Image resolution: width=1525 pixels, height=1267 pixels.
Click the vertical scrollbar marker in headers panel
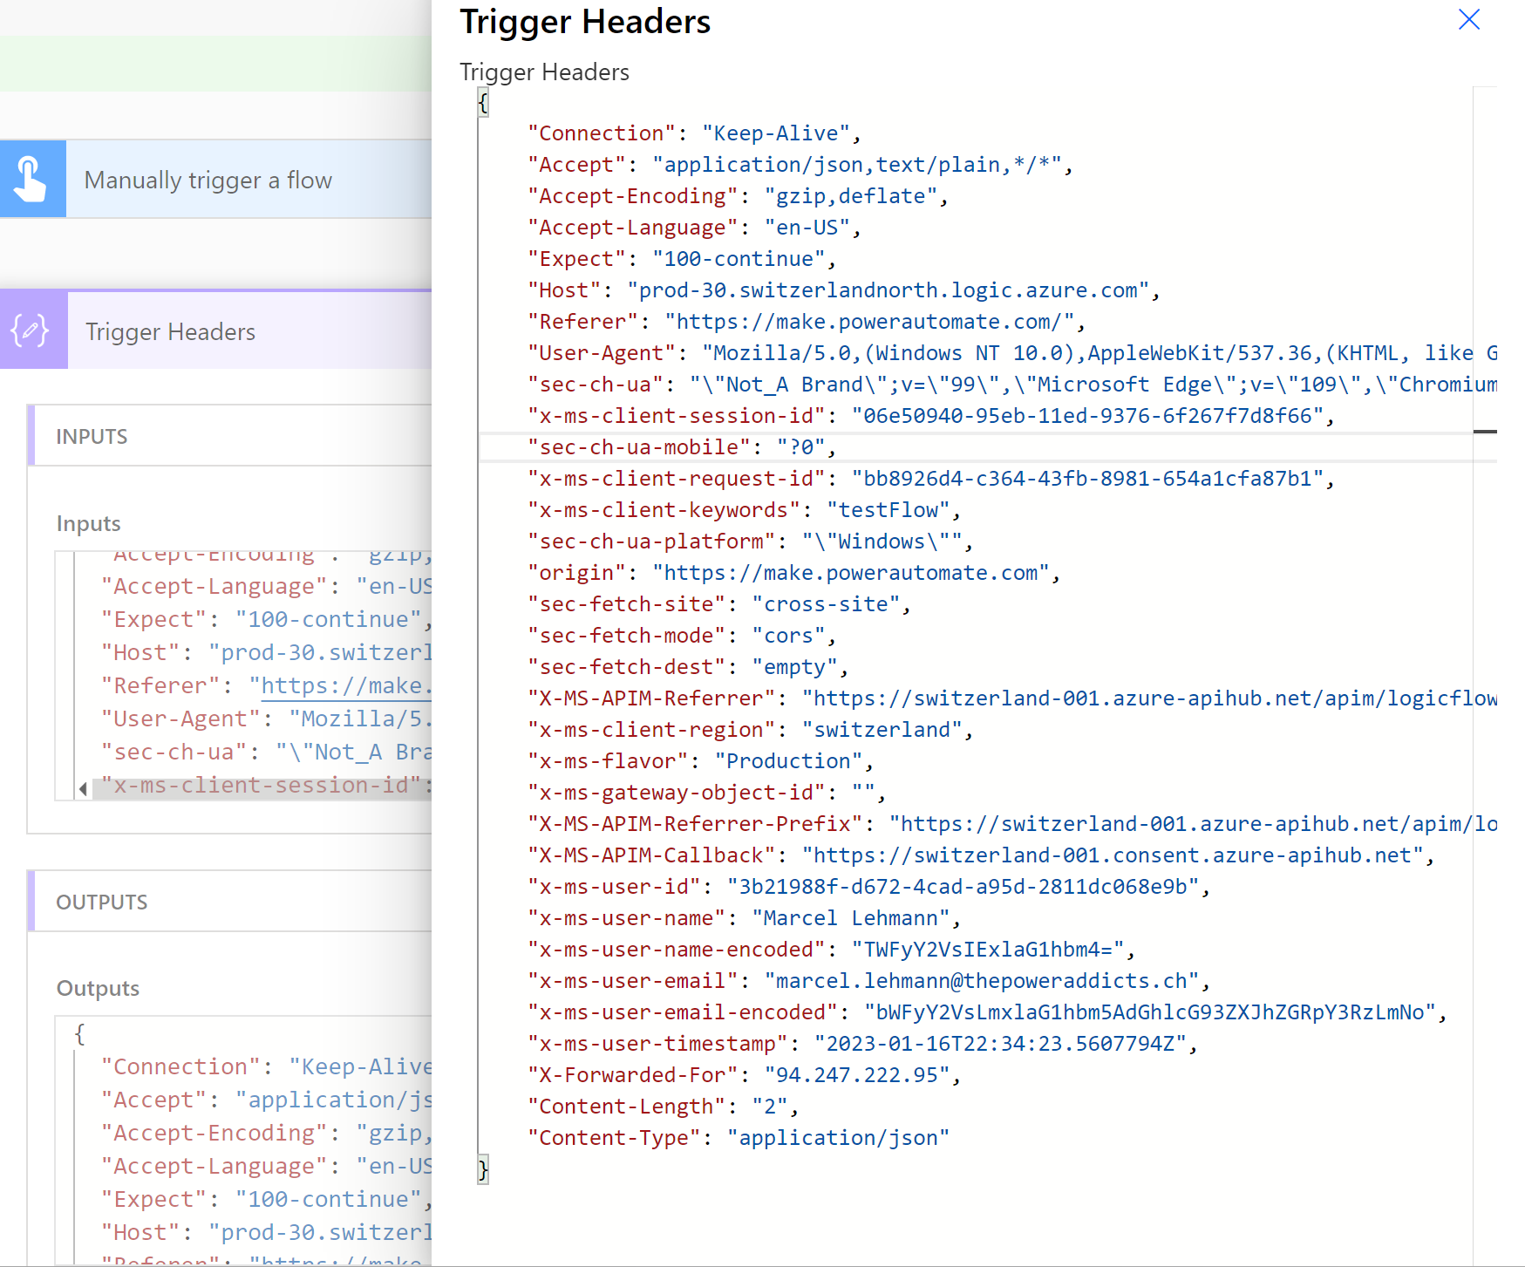[x=1484, y=432]
